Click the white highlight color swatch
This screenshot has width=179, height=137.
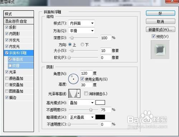coord(100,103)
